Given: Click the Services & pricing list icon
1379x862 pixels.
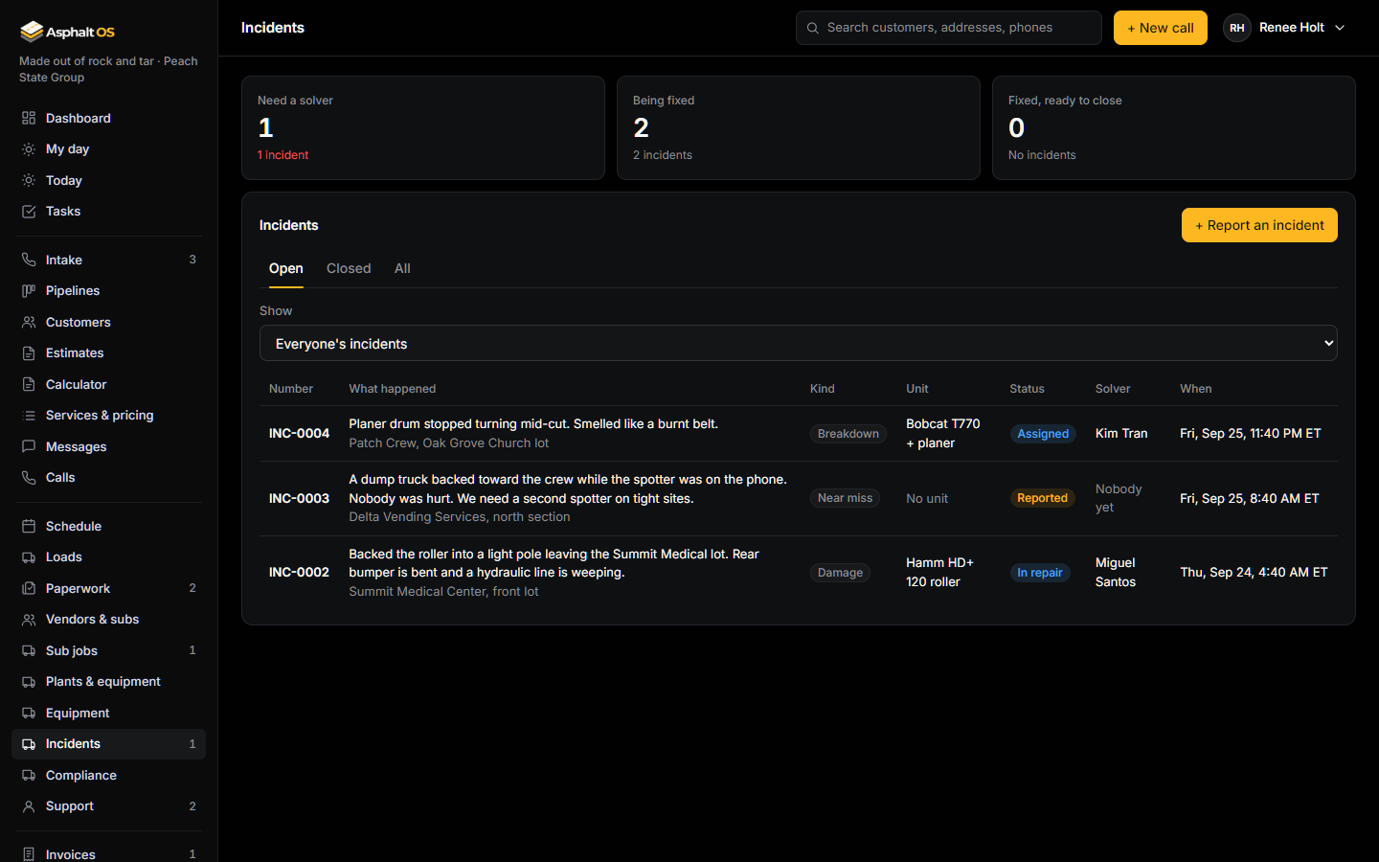Looking at the screenshot, I should [29, 416].
